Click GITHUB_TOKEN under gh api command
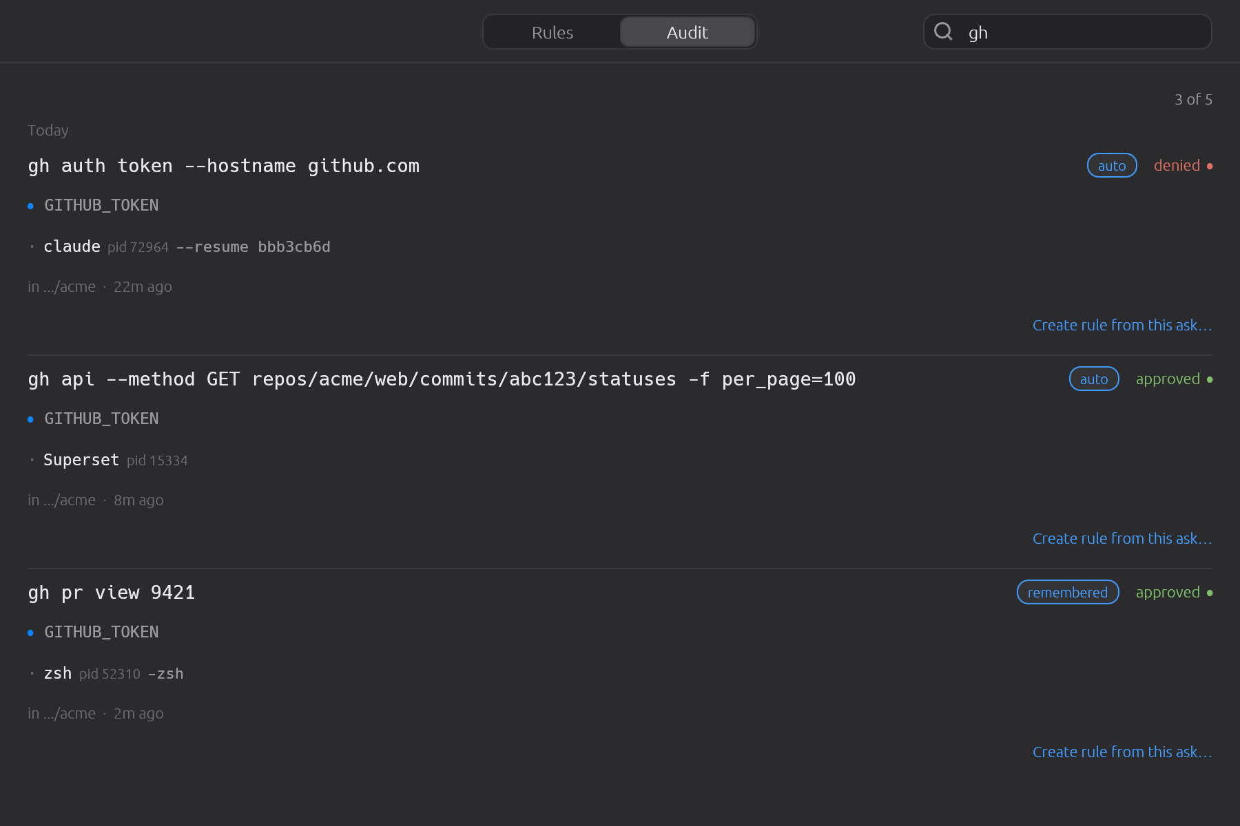1240x826 pixels. click(101, 419)
